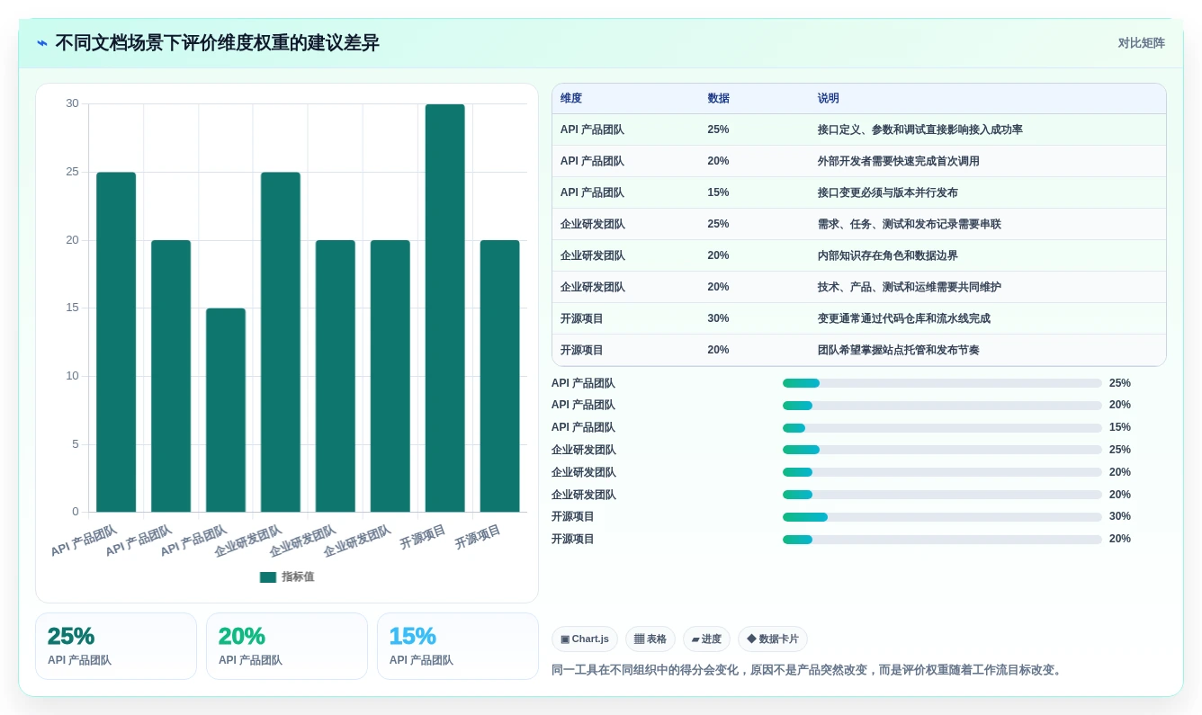Open the 25% API 产品团队 stat card
The image size is (1202, 715).
(116, 647)
